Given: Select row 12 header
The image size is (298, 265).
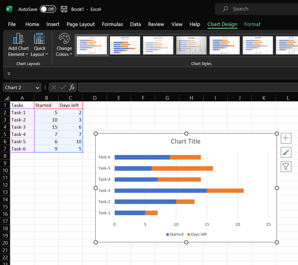Looking at the screenshot, I should pyautogui.click(x=5, y=185).
